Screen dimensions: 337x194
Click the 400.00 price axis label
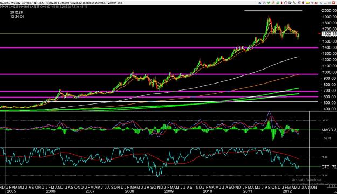tap(329, 109)
